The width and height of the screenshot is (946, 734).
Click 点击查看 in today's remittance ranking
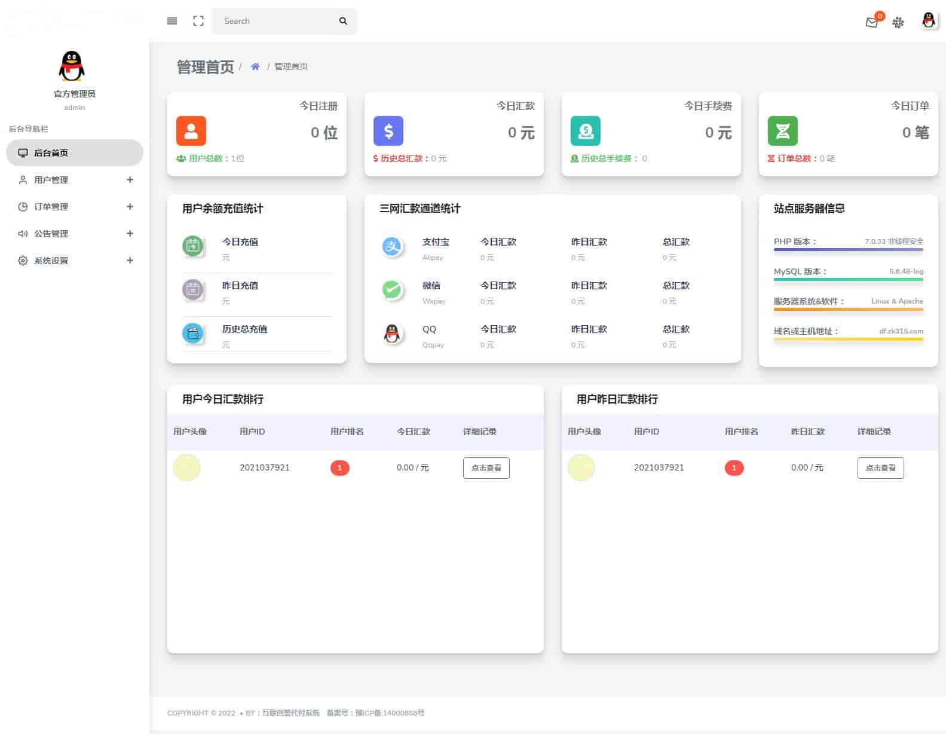coord(486,468)
